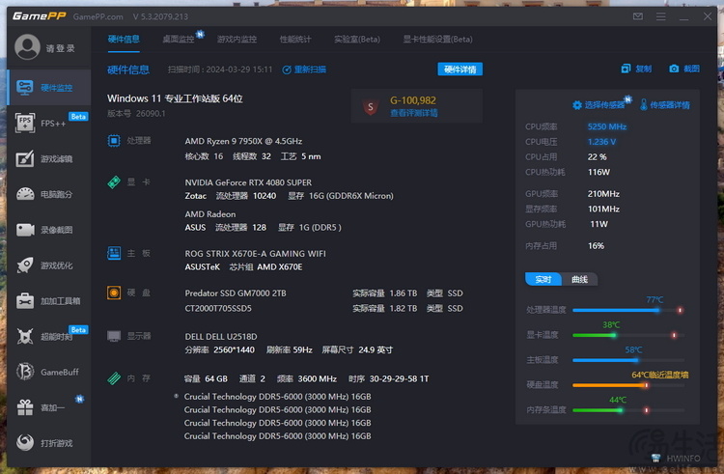Open 加加工具箱 toolbox item

pos(49,301)
